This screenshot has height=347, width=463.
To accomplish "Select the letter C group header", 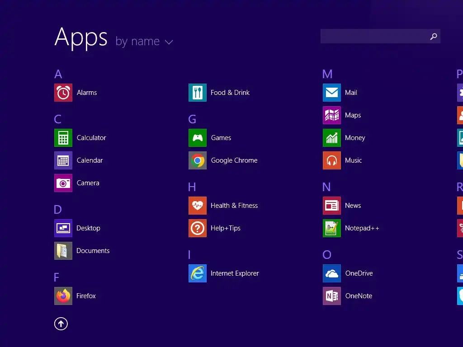I will coord(58,119).
